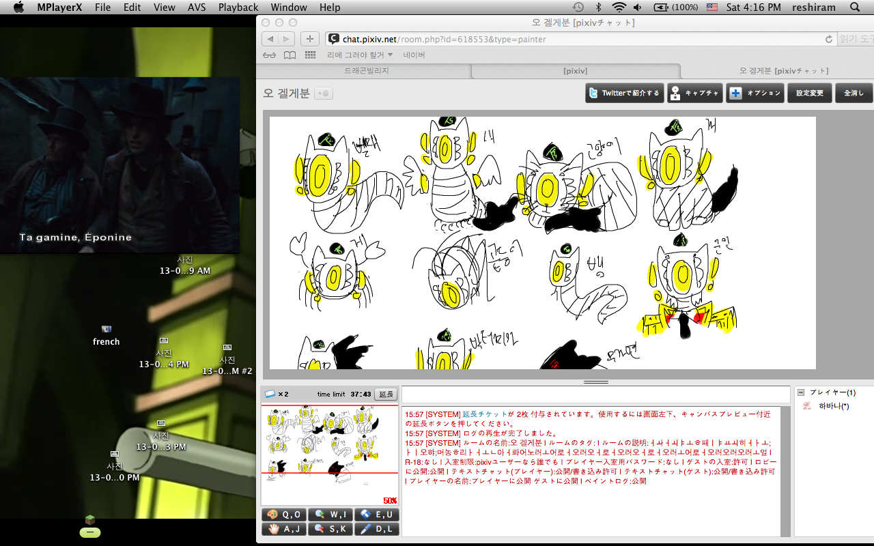Open the オプション options button

point(755,94)
